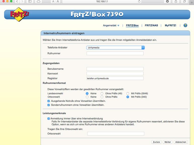Select Landesvorwahl Ohne Präfix (49) radio button
Image resolution: width=194 pixels, height=145 pixels.
102,94
